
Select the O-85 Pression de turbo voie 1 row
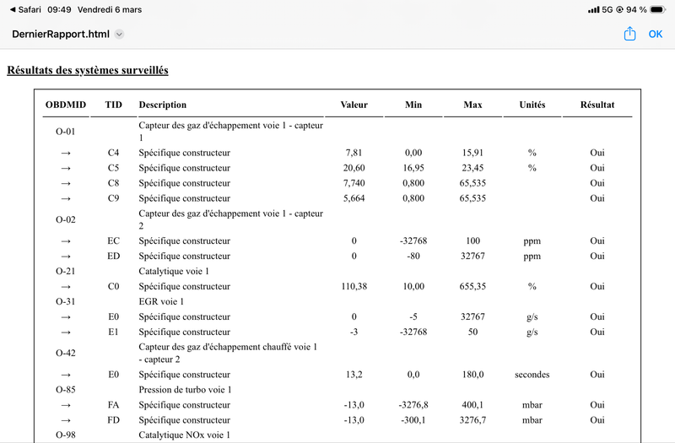(185, 390)
